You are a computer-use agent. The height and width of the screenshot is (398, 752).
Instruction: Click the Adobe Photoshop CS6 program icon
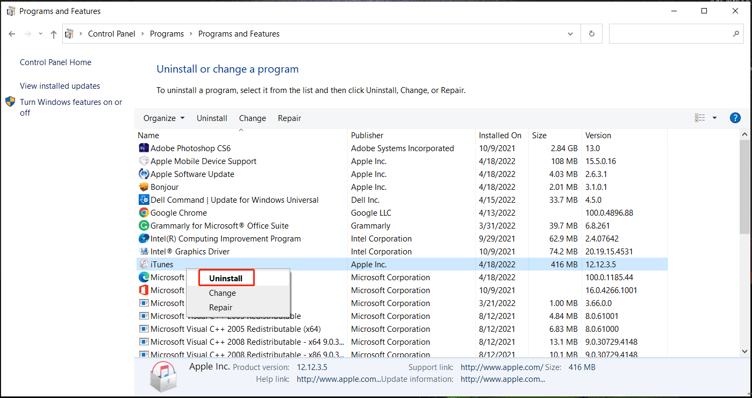[144, 148]
